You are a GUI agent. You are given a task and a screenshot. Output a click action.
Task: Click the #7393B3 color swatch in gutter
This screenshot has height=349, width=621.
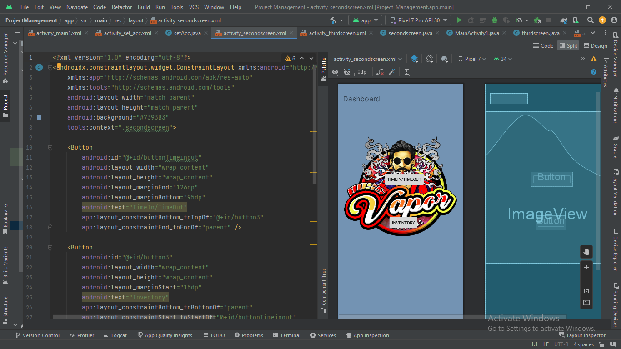[x=39, y=117]
